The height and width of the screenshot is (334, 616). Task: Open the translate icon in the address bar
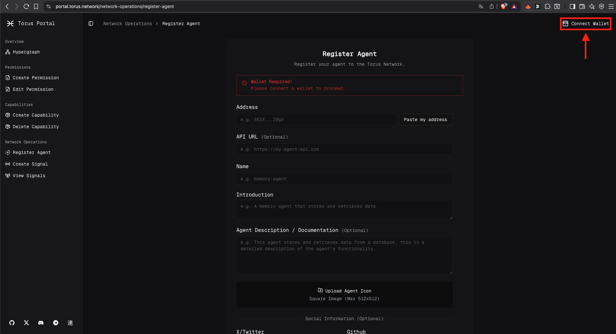pos(480,6)
